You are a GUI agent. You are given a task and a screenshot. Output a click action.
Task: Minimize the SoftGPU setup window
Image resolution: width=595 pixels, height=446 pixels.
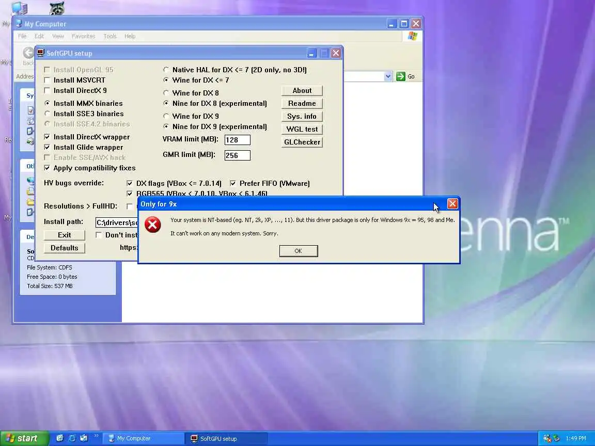[x=311, y=53]
